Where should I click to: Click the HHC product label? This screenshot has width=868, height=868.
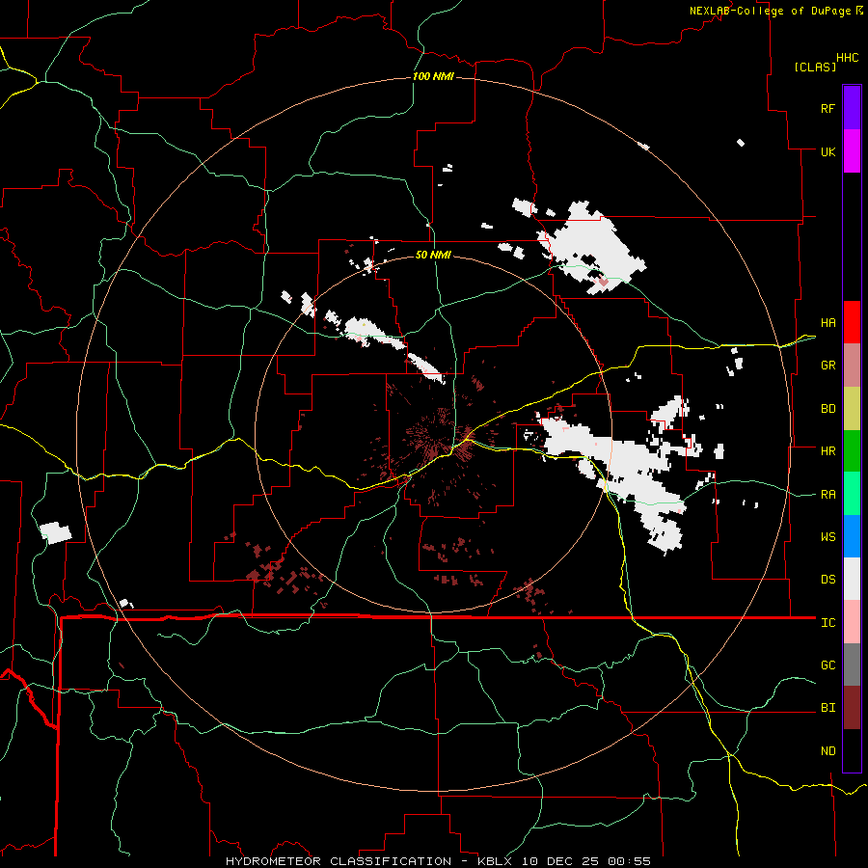point(847,58)
